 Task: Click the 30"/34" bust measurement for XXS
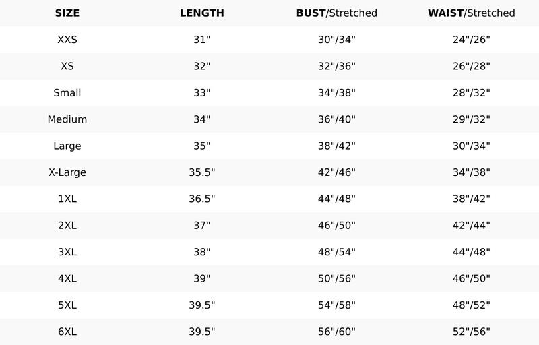[x=337, y=40]
